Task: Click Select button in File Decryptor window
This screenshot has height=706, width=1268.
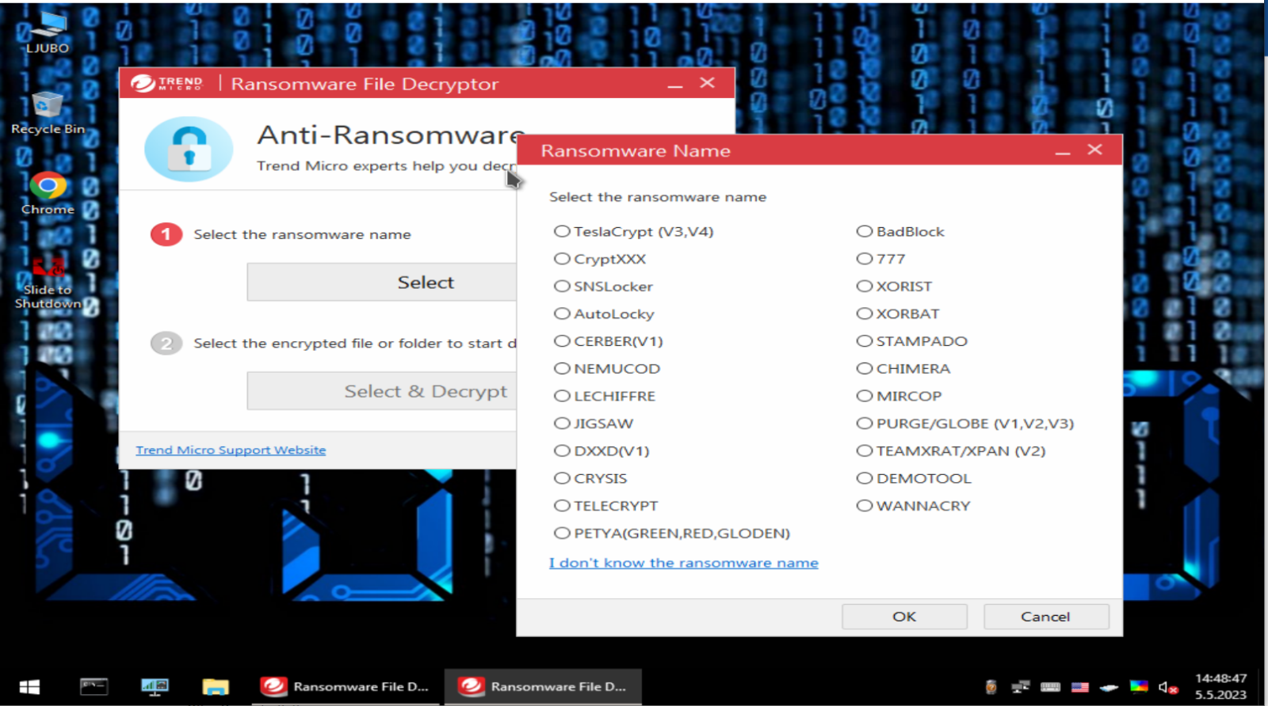Action: click(382, 283)
